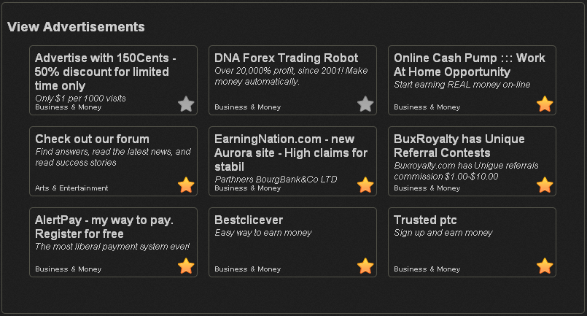Open the EarningNation.com Aurora site ad
This screenshot has width=587, height=316.
tap(291, 153)
